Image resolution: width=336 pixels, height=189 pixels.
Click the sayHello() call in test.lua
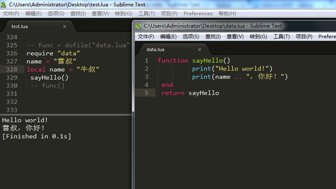(x=49, y=77)
